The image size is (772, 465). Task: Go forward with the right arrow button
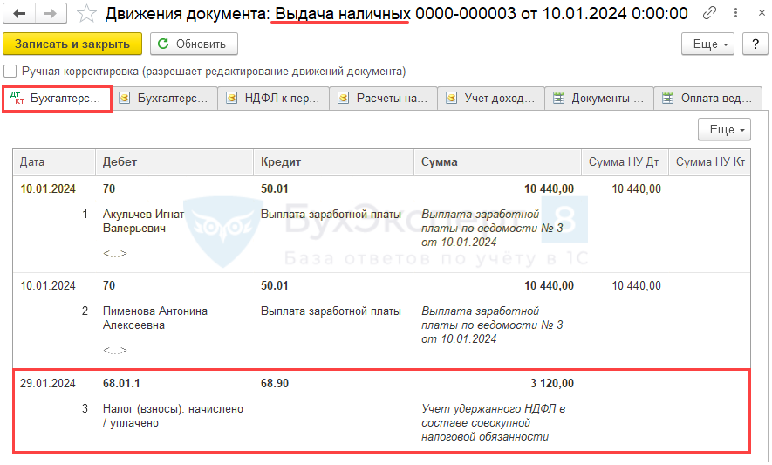pyautogui.click(x=51, y=14)
